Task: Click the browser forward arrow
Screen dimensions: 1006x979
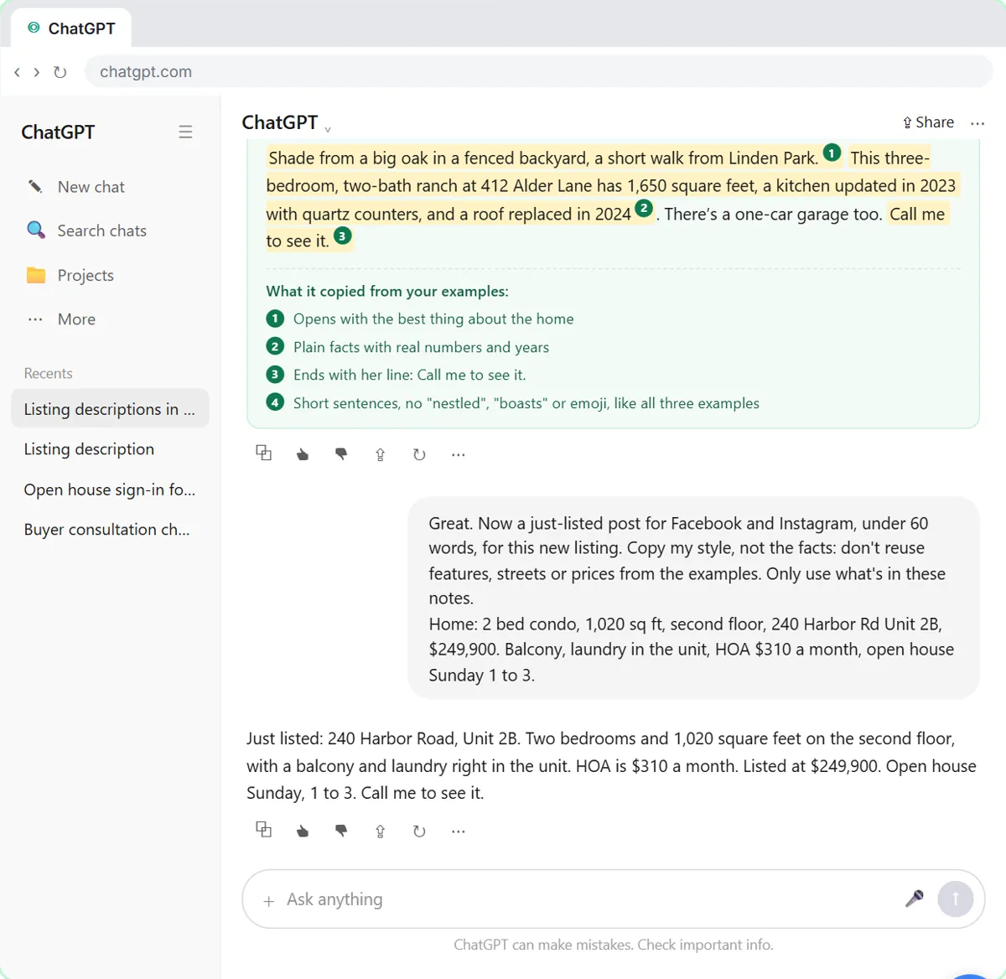Action: [x=36, y=72]
